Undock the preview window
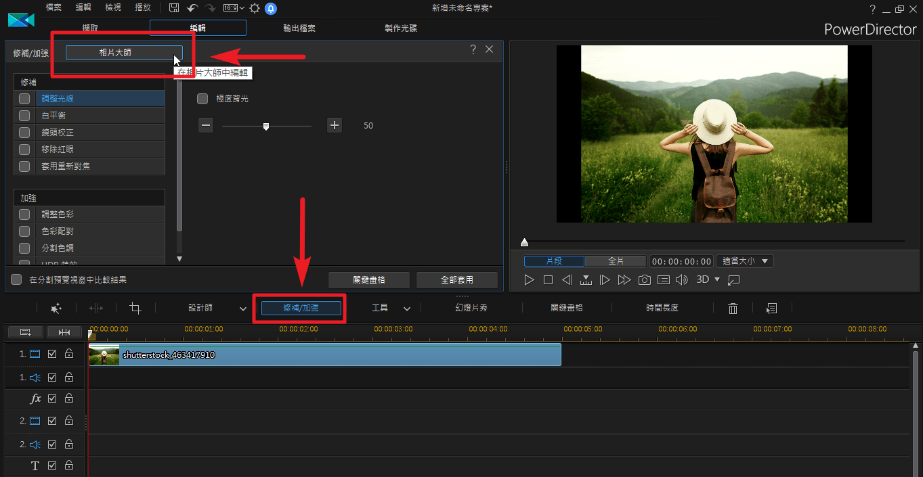923x477 pixels. [x=734, y=279]
